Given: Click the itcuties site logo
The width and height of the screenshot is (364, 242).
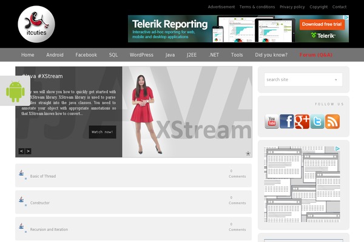Looking at the screenshot, I should coord(36,24).
